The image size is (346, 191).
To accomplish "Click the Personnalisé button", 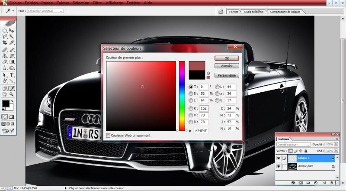I will point(227,75).
